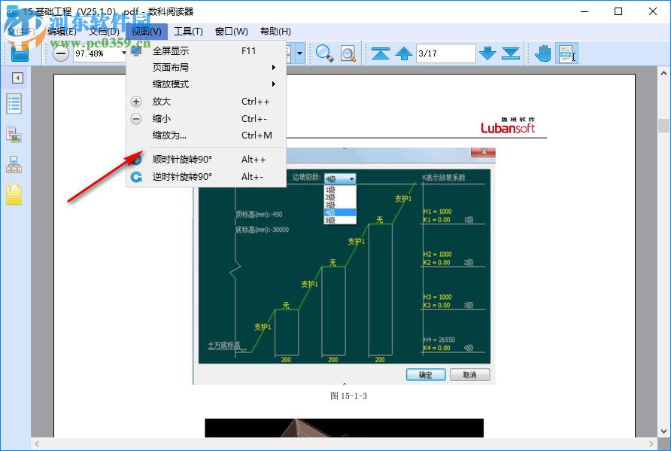Viewport: 671px width, 451px height.
Task: Select the hand pan tool
Action: 542,53
